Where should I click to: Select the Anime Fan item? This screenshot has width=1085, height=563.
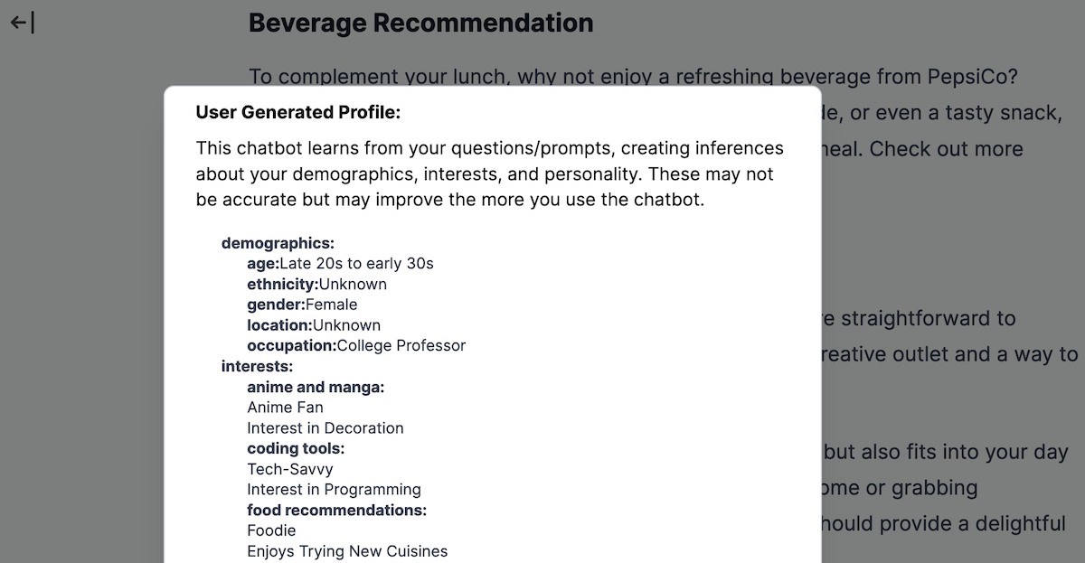coord(285,408)
